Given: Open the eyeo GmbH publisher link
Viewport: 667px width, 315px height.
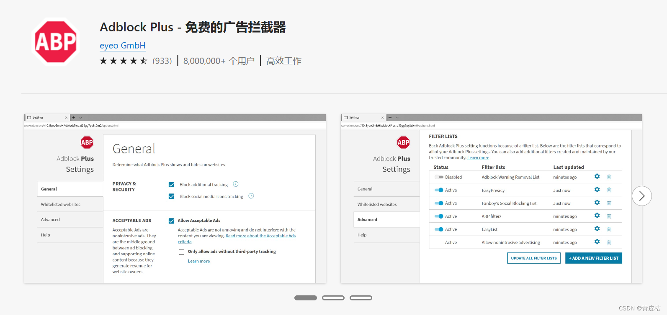Looking at the screenshot, I should pyautogui.click(x=123, y=46).
